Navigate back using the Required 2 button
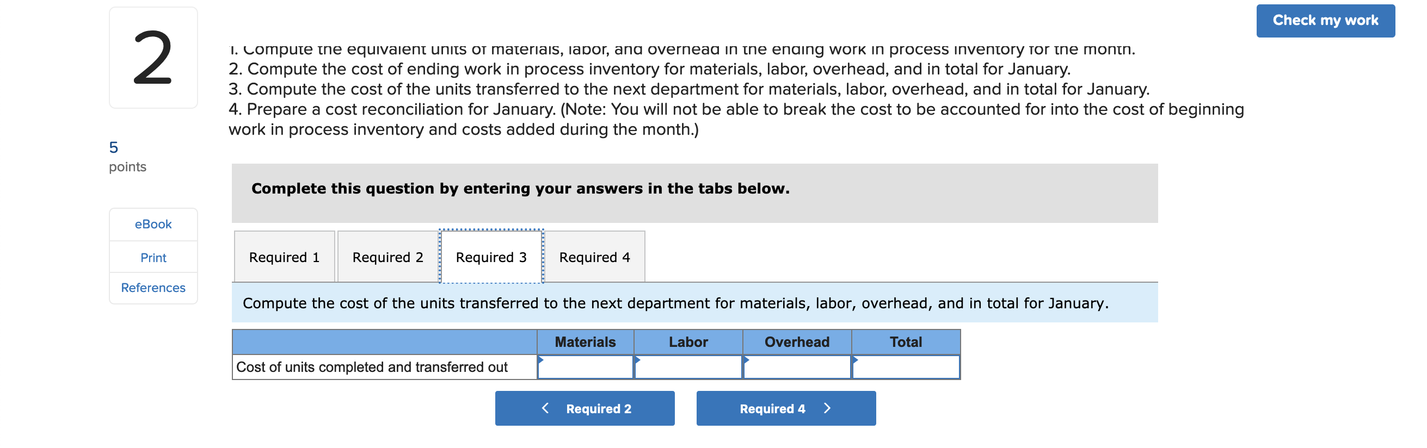The height and width of the screenshot is (448, 1427). [585, 408]
